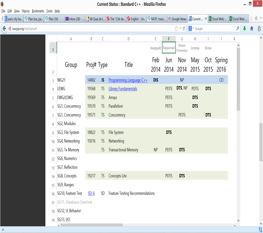Select the SG11, Databases (inactive) cell
263x233 pixels.
point(75,202)
